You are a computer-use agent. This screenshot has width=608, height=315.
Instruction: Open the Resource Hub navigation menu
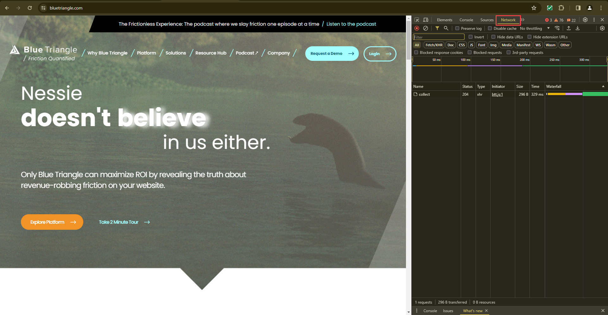[x=211, y=53]
